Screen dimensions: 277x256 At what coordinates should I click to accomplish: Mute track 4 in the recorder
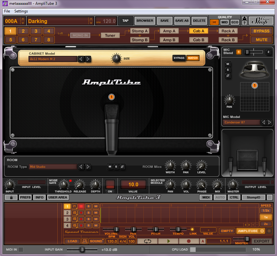pyautogui.click(x=96, y=226)
